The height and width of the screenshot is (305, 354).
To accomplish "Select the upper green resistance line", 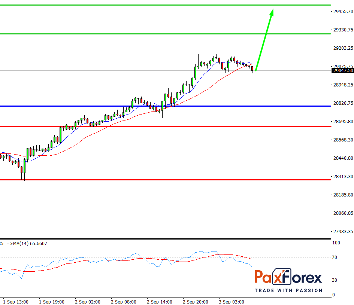I will click(166, 5).
